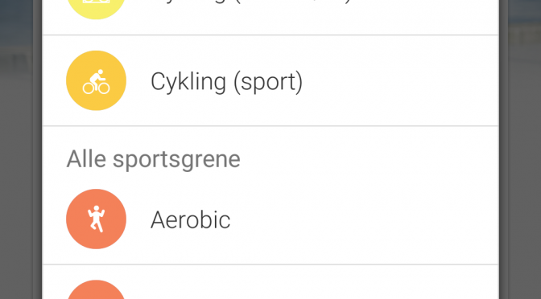The width and height of the screenshot is (541, 299).
Task: Tap the Cykling (sport) bicycle icon
Action: pos(96,80)
